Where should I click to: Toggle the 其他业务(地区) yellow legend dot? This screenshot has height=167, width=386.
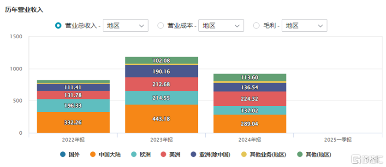pos(243,155)
